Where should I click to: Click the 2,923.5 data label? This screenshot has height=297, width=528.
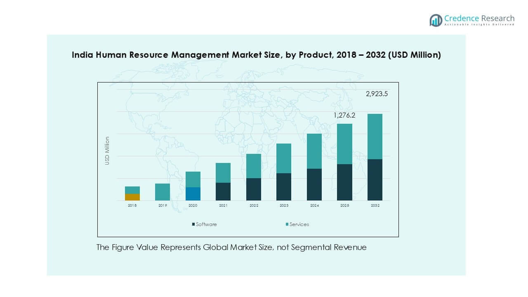(x=377, y=94)
